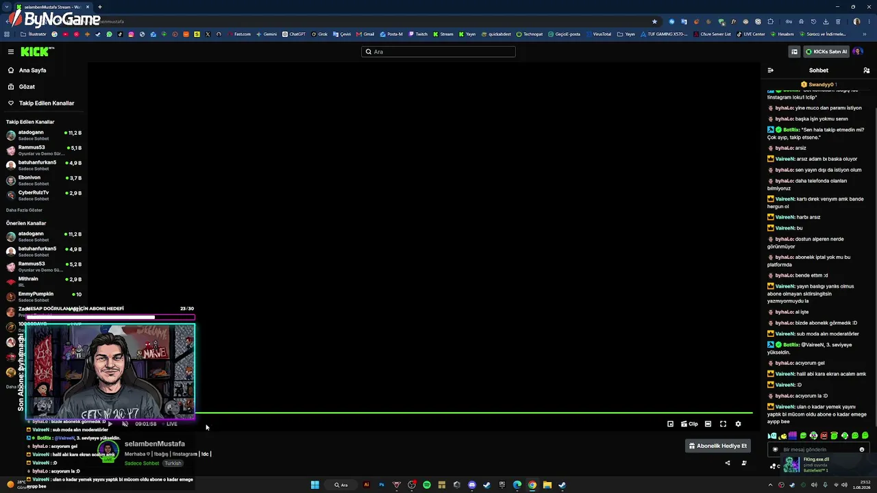This screenshot has width=877, height=493.
Task: Open Chrome from the taskbar
Action: click(532, 485)
